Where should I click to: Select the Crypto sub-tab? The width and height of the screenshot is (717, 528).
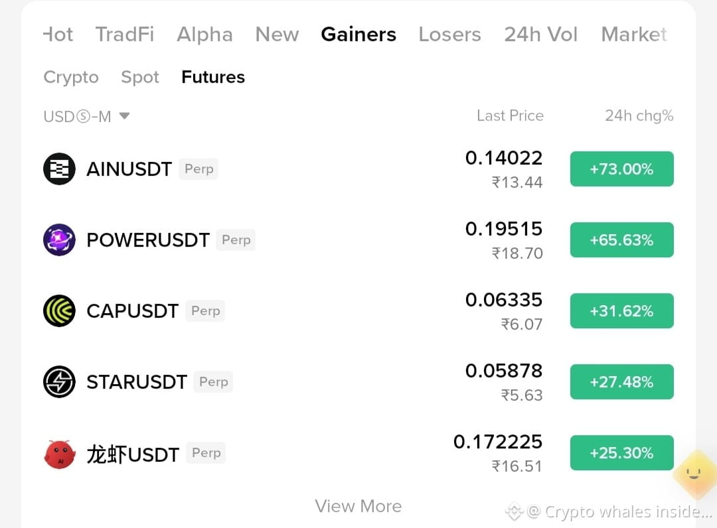71,77
